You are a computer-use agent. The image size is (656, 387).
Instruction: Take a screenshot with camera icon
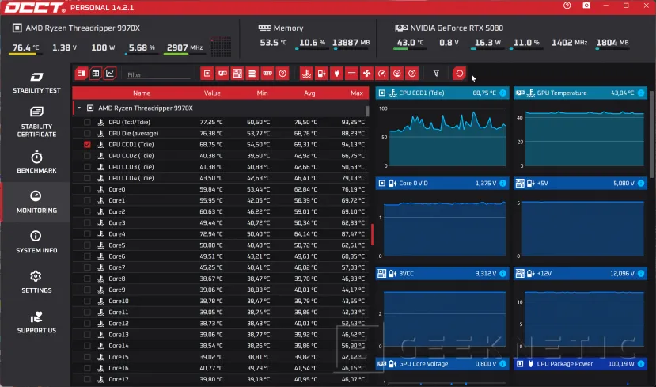586,6
